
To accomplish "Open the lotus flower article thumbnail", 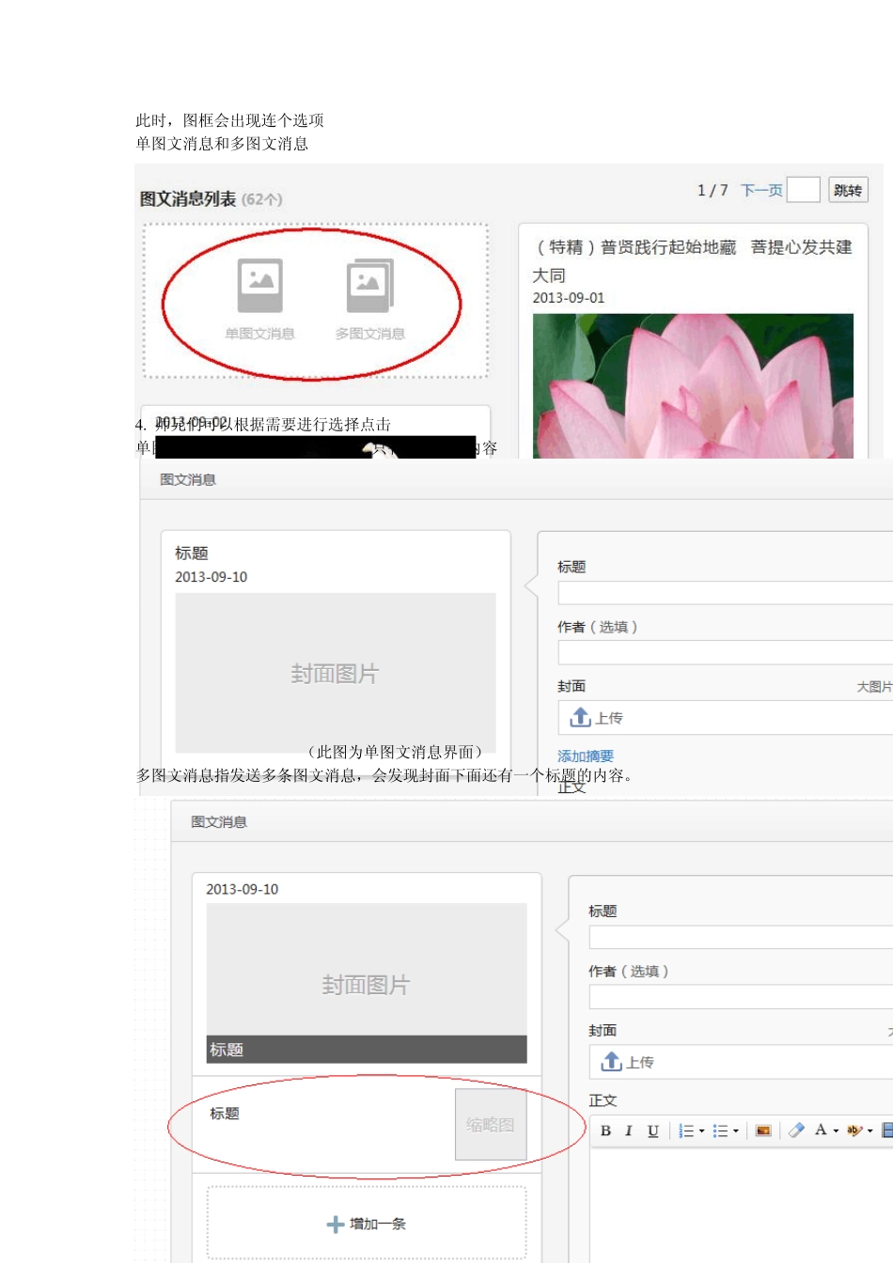I will coord(693,386).
